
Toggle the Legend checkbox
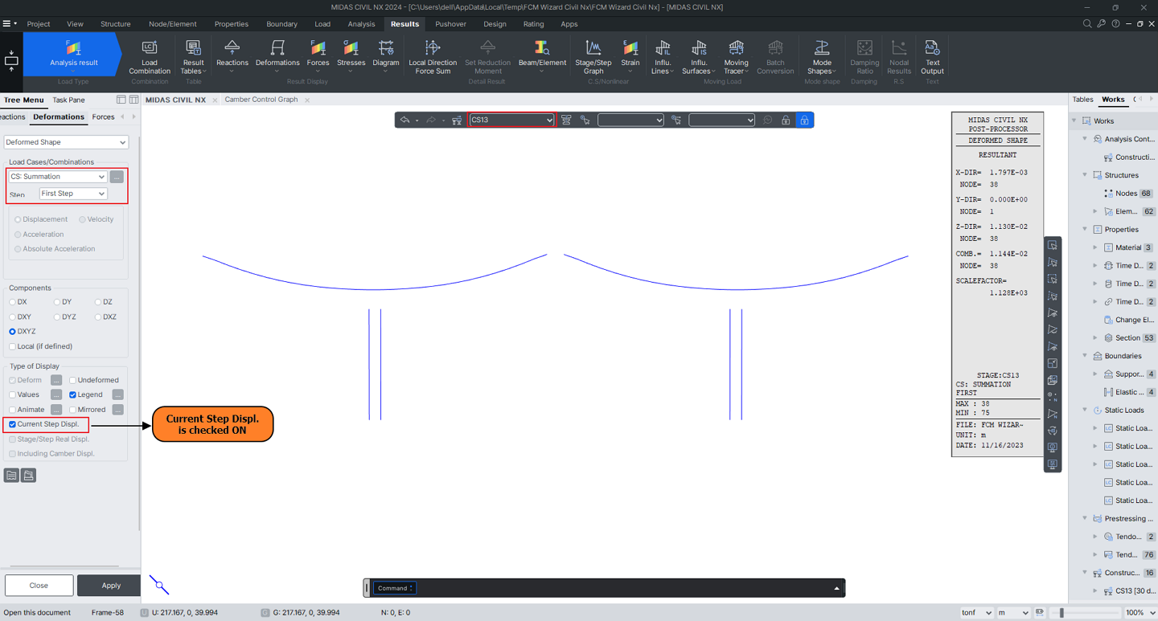pyautogui.click(x=72, y=394)
